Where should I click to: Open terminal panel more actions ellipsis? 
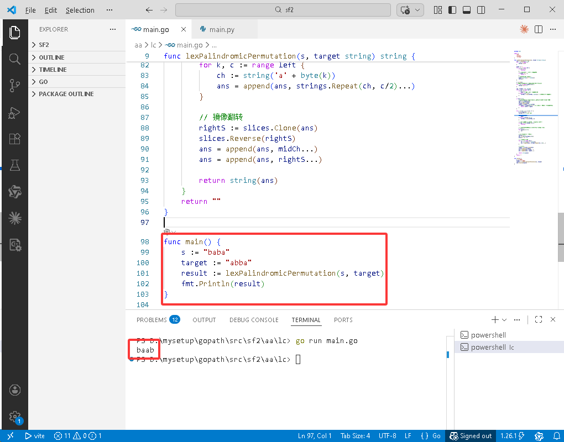point(517,319)
